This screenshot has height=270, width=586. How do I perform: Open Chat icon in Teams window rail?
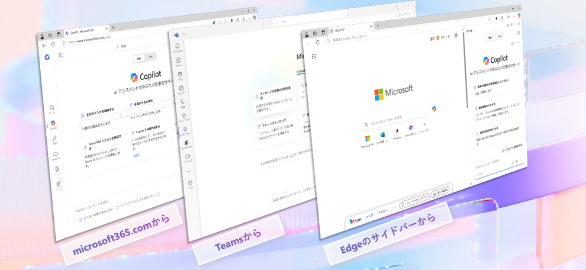pos(179,60)
